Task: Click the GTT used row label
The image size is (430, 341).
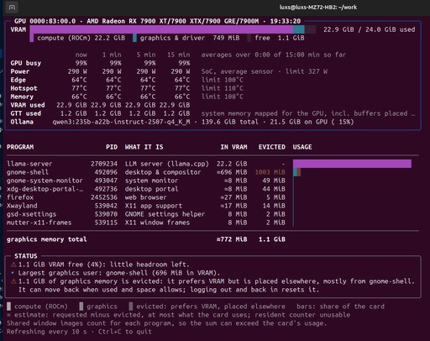Action: click(26, 113)
